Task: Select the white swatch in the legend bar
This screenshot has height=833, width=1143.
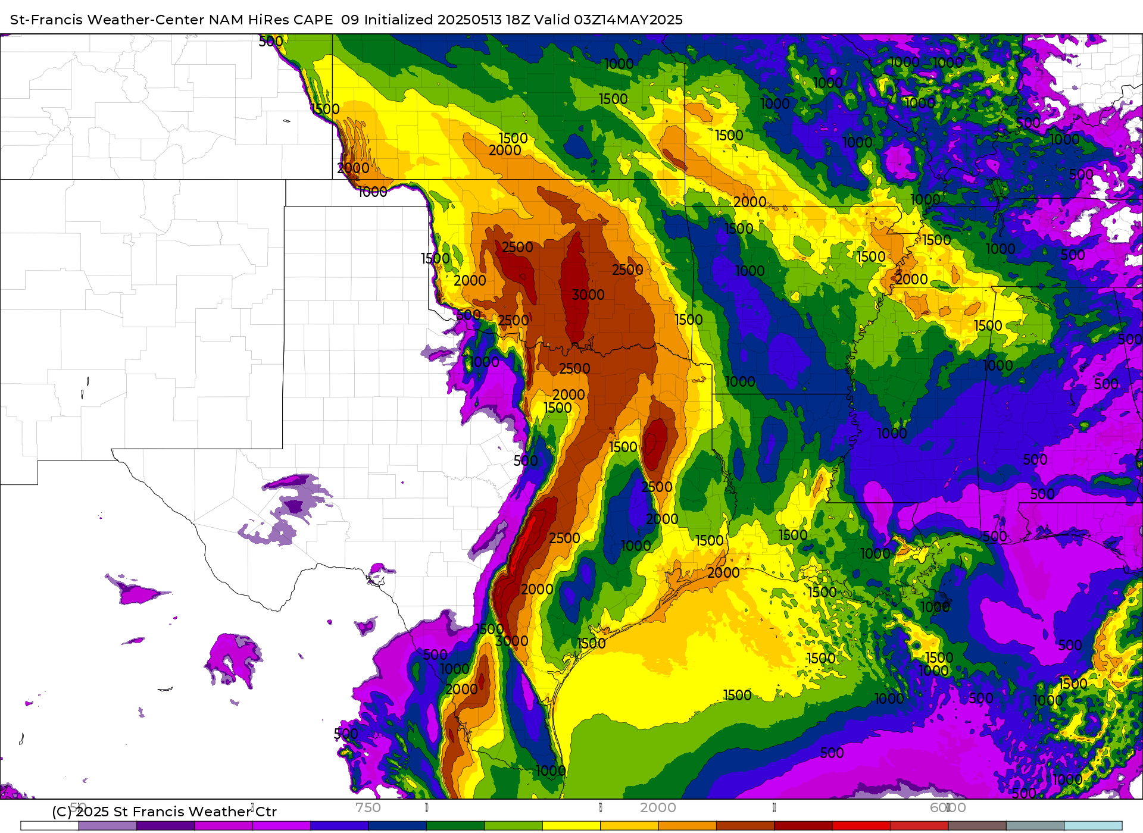Action: (49, 825)
